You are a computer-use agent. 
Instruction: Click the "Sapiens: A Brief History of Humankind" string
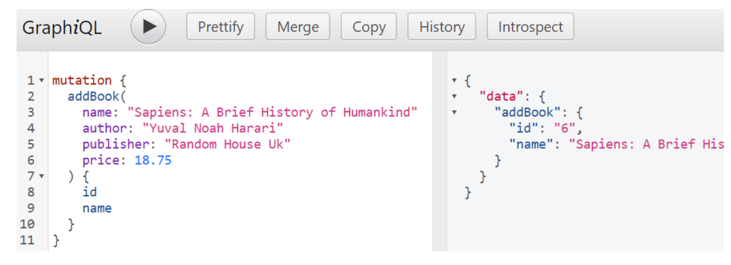pyautogui.click(x=273, y=113)
